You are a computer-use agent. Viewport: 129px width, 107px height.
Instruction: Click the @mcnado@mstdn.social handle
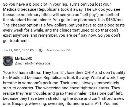coord(33,63)
